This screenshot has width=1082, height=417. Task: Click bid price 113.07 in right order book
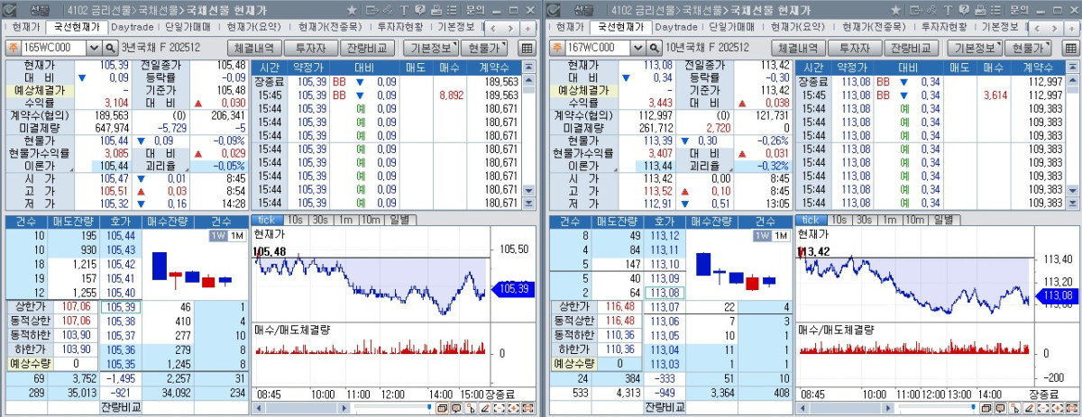pyautogui.click(x=663, y=307)
